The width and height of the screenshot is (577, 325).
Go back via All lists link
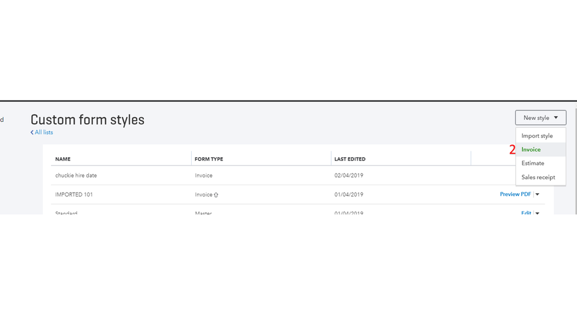coord(44,132)
